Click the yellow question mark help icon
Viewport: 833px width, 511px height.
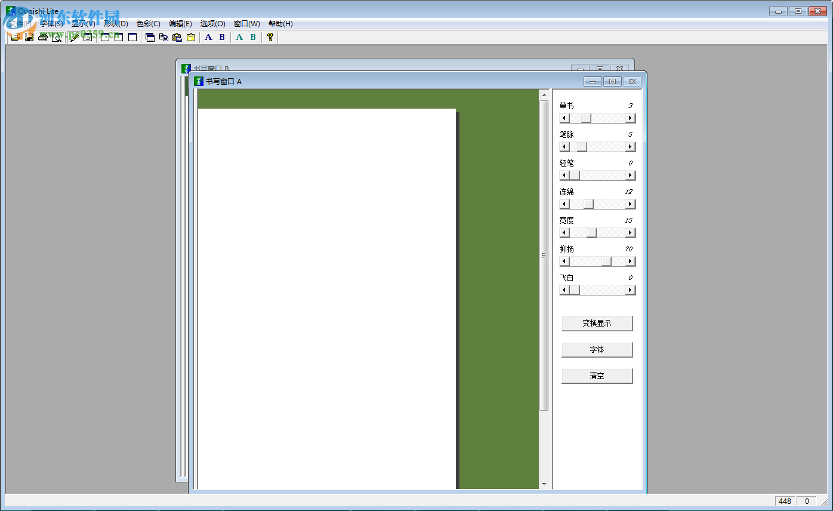[270, 38]
